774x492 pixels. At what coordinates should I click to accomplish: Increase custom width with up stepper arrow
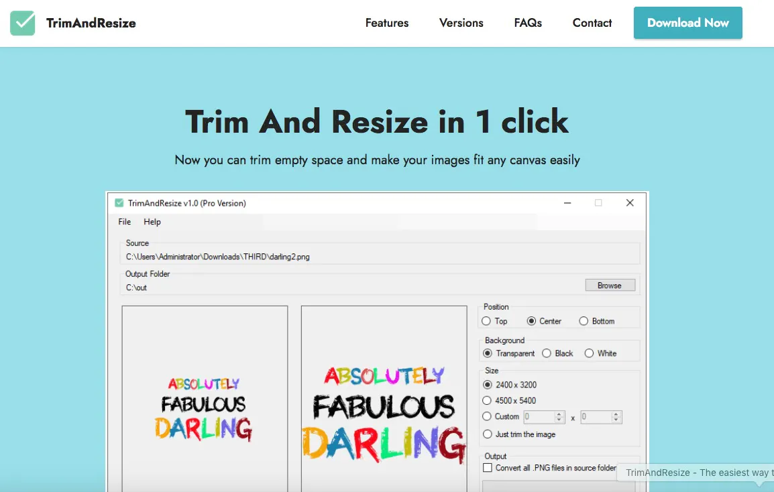click(x=559, y=414)
